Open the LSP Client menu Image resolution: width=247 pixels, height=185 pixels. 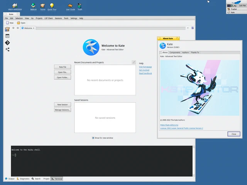[49, 18]
